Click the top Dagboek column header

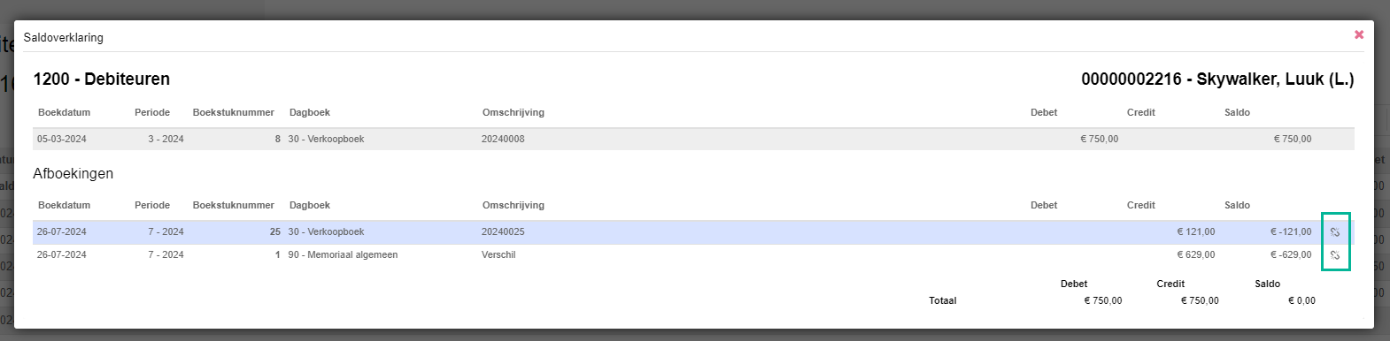pyautogui.click(x=309, y=112)
